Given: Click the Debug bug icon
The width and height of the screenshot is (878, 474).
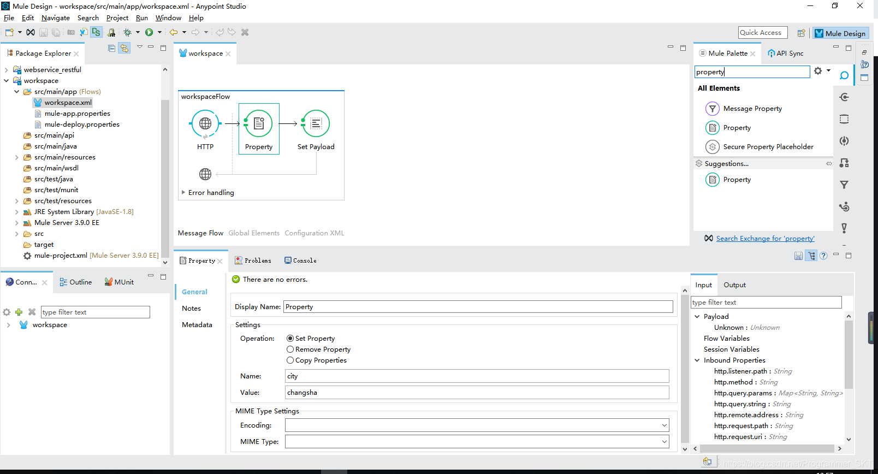Looking at the screenshot, I should coord(127,32).
